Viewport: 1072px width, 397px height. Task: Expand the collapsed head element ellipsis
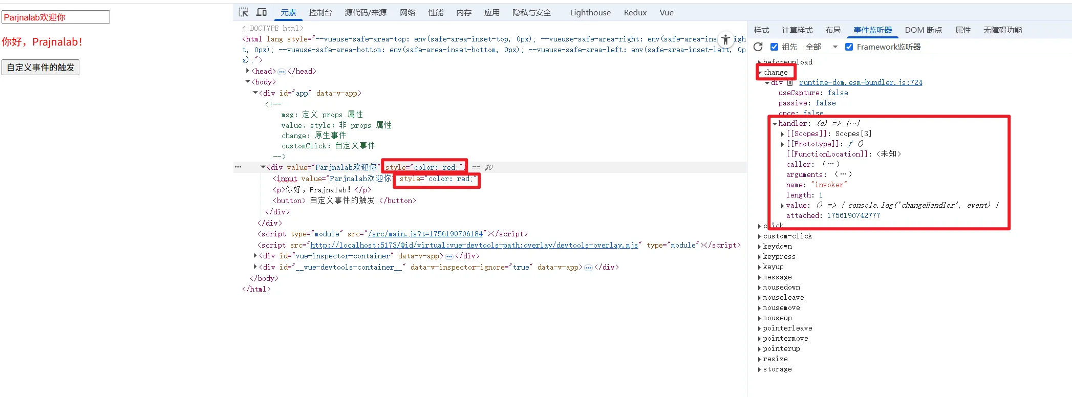282,72
